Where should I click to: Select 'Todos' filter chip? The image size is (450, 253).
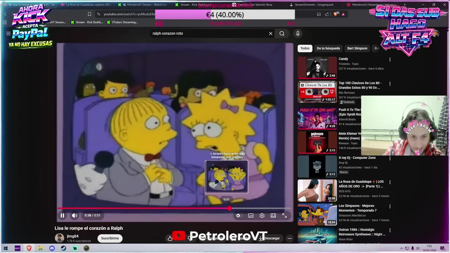tap(305, 48)
